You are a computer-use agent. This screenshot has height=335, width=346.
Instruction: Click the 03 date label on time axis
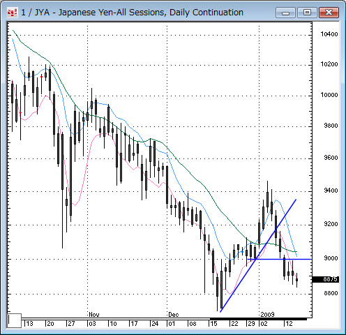[x=92, y=324]
